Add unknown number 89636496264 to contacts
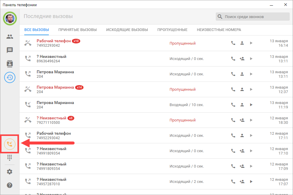293x195 pixels. (242, 58)
